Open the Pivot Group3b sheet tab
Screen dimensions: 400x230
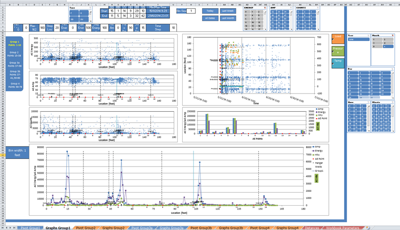(201, 228)
